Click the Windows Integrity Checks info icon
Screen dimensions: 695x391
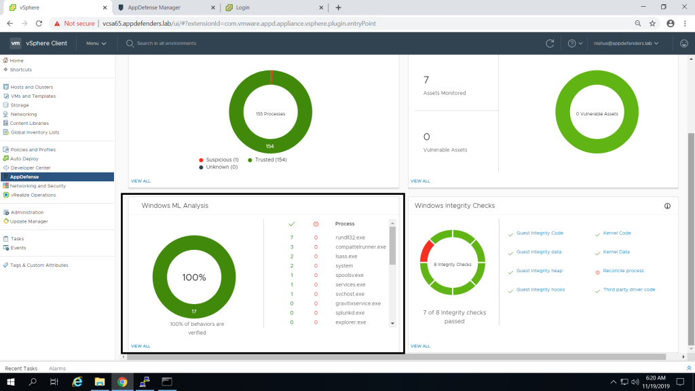(x=667, y=206)
